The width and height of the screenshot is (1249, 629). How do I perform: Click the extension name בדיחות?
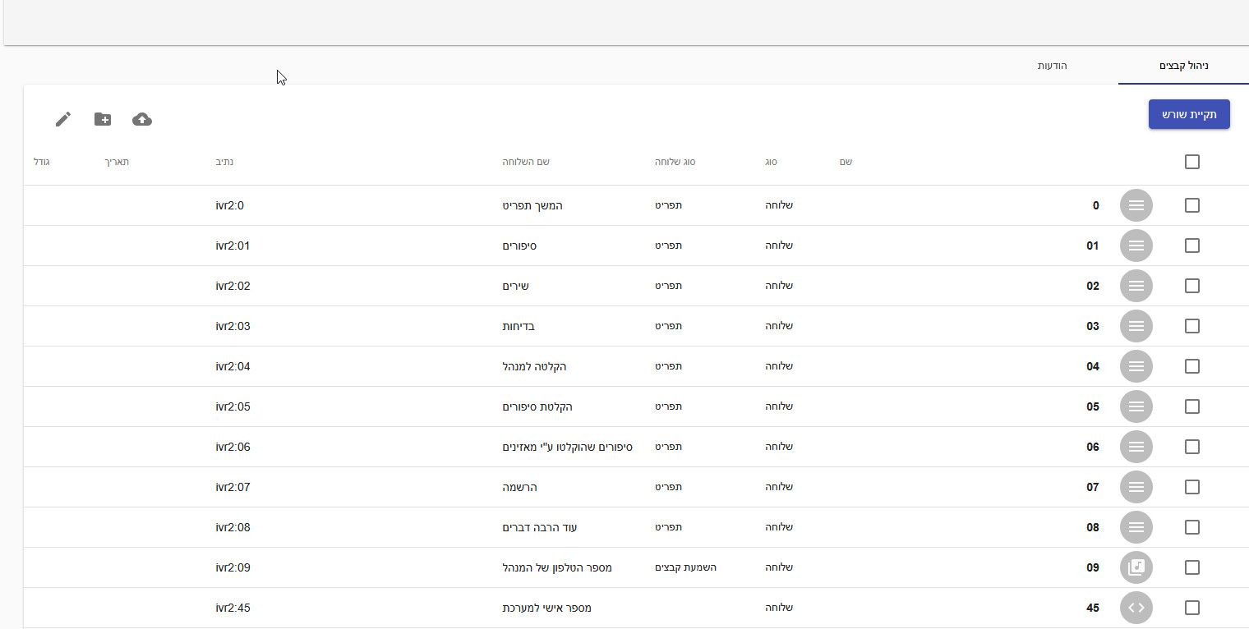click(x=518, y=326)
